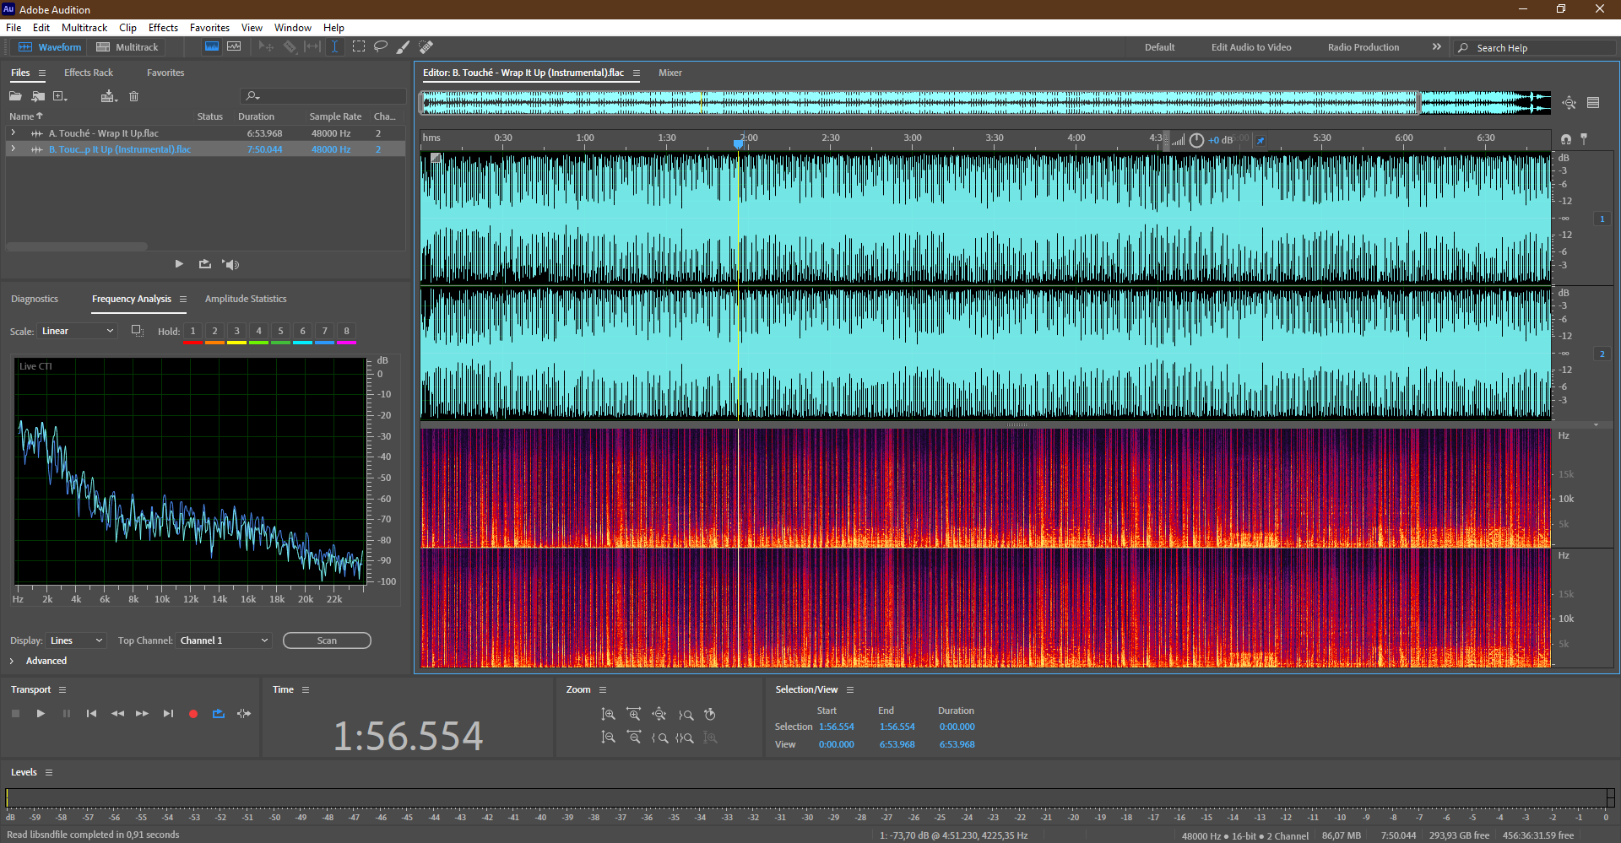Viewport: 1621px width, 843px height.
Task: Start recording with the red Record button
Action: (x=193, y=714)
